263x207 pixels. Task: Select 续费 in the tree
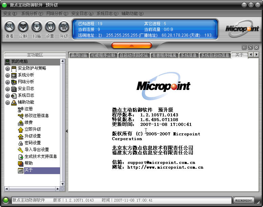(28, 123)
